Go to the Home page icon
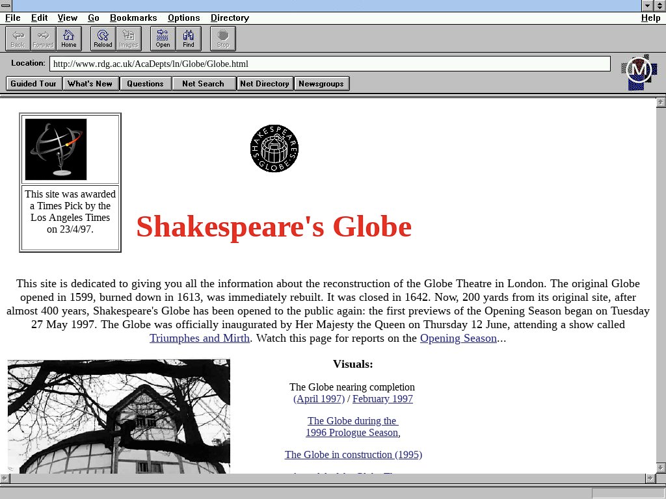 pyautogui.click(x=69, y=38)
